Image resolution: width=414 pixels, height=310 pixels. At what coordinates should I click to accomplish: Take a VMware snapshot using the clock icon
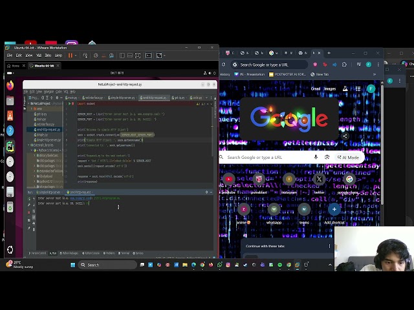(96, 56)
